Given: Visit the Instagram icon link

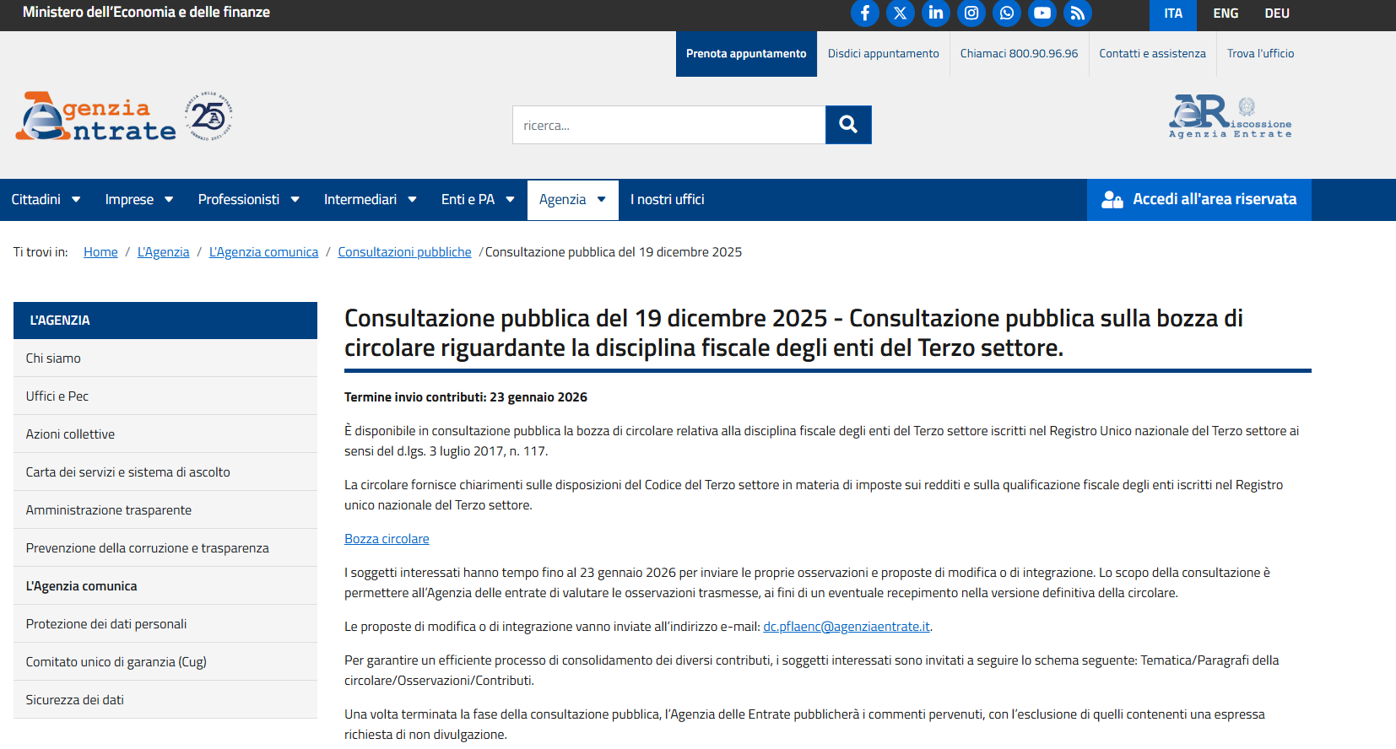Looking at the screenshot, I should tap(971, 13).
